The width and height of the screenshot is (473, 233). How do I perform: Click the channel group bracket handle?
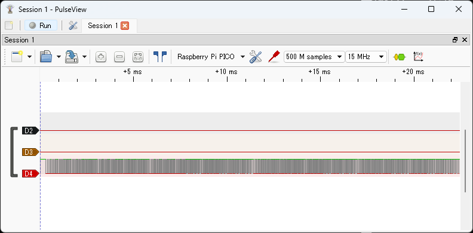[x=14, y=152]
